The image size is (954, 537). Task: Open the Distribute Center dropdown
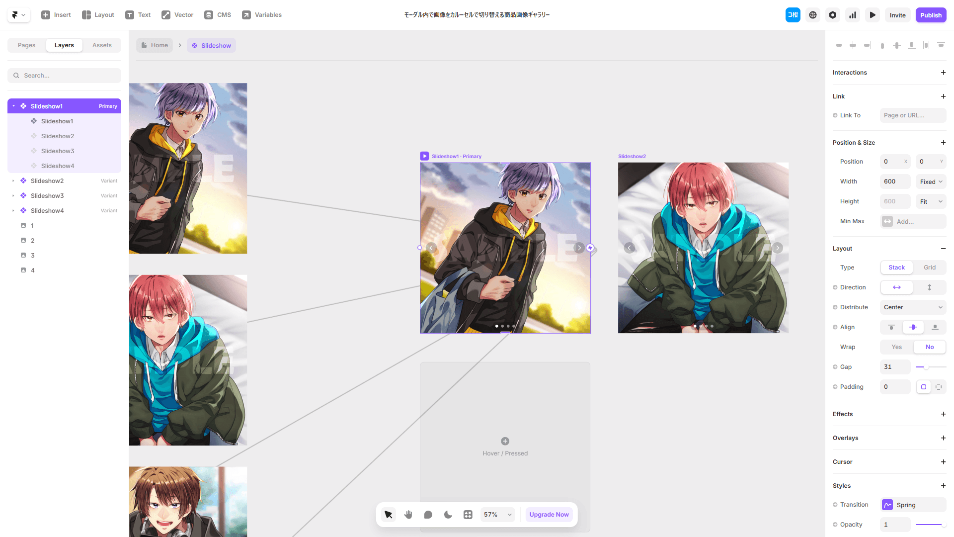pyautogui.click(x=913, y=307)
